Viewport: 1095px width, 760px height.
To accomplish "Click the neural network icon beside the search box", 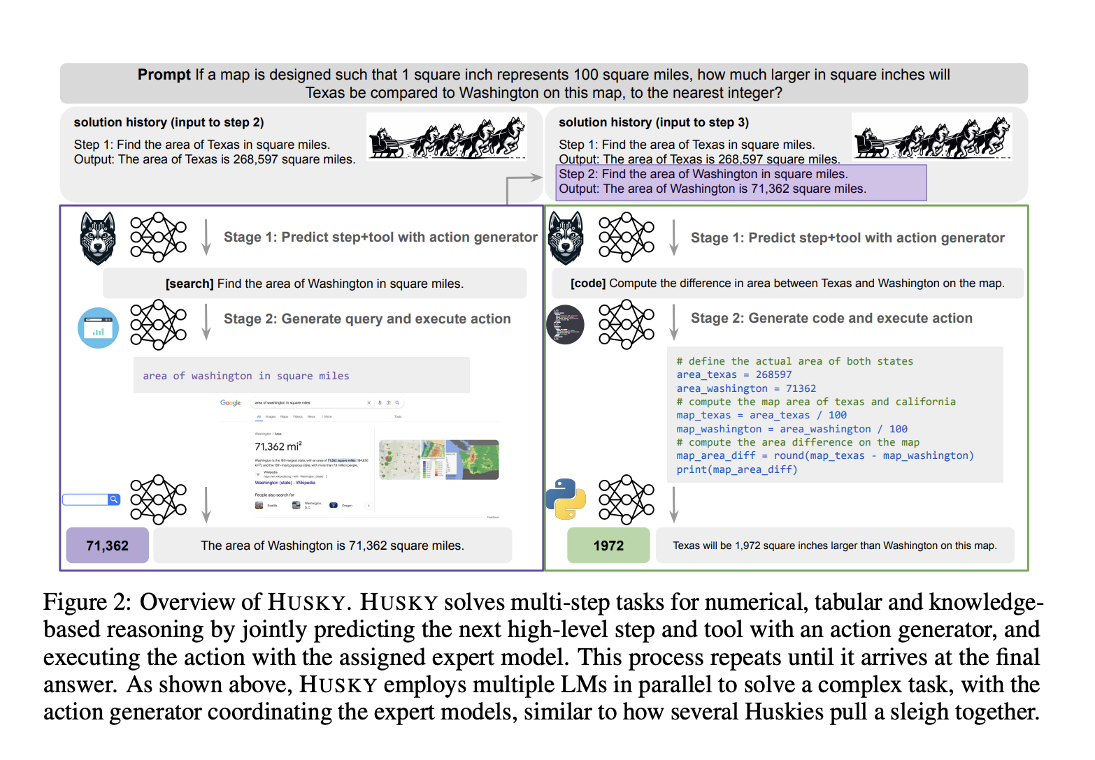I will (157, 499).
